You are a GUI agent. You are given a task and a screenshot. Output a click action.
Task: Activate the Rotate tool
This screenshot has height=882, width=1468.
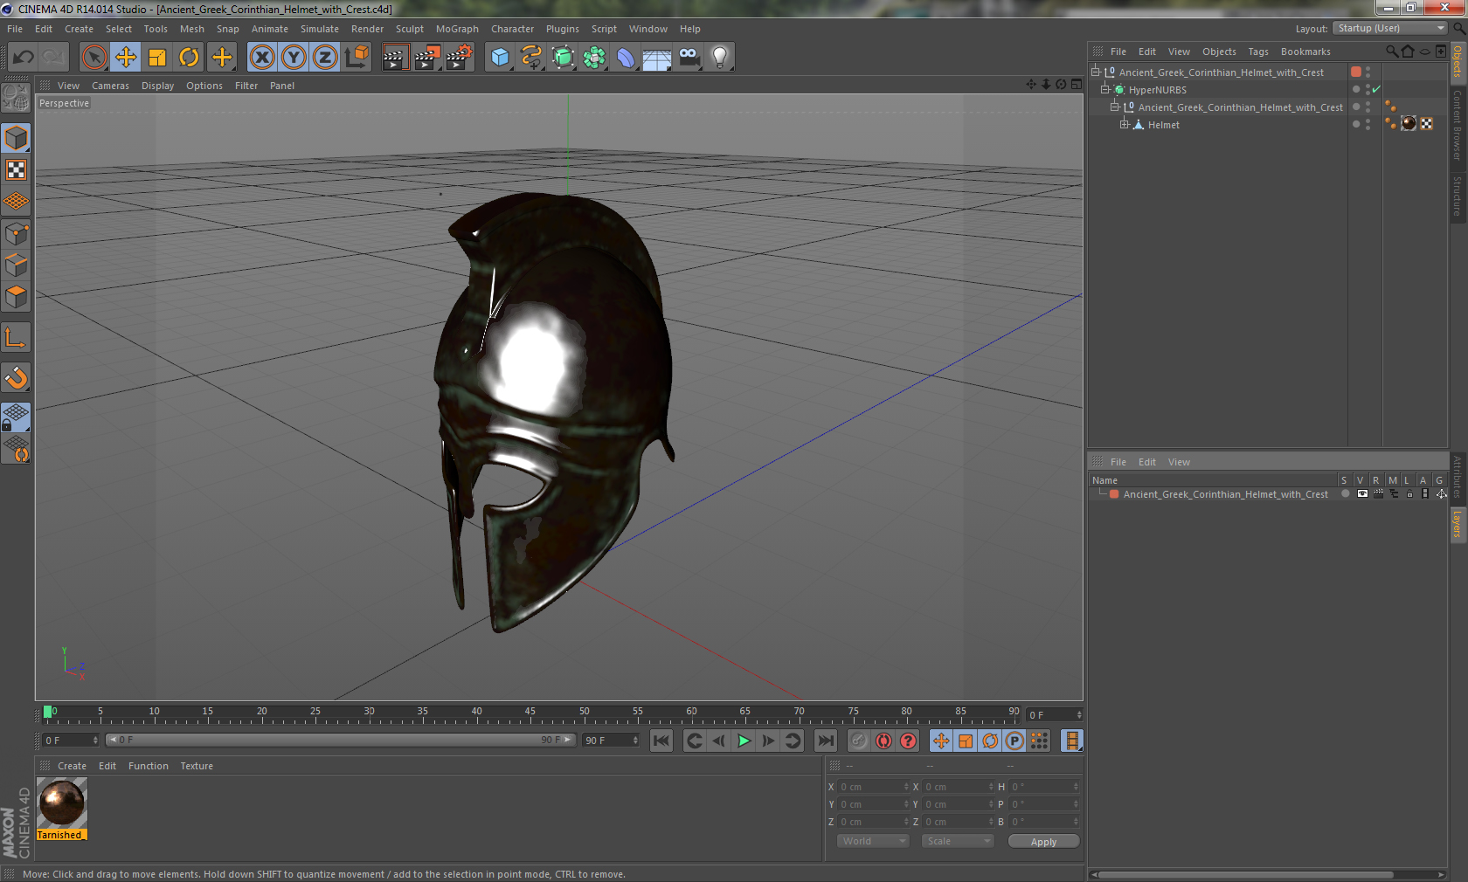(189, 58)
